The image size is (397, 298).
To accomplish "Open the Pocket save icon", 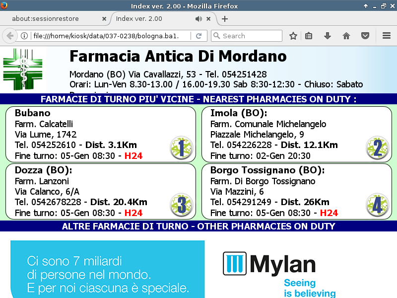I will pos(365,36).
